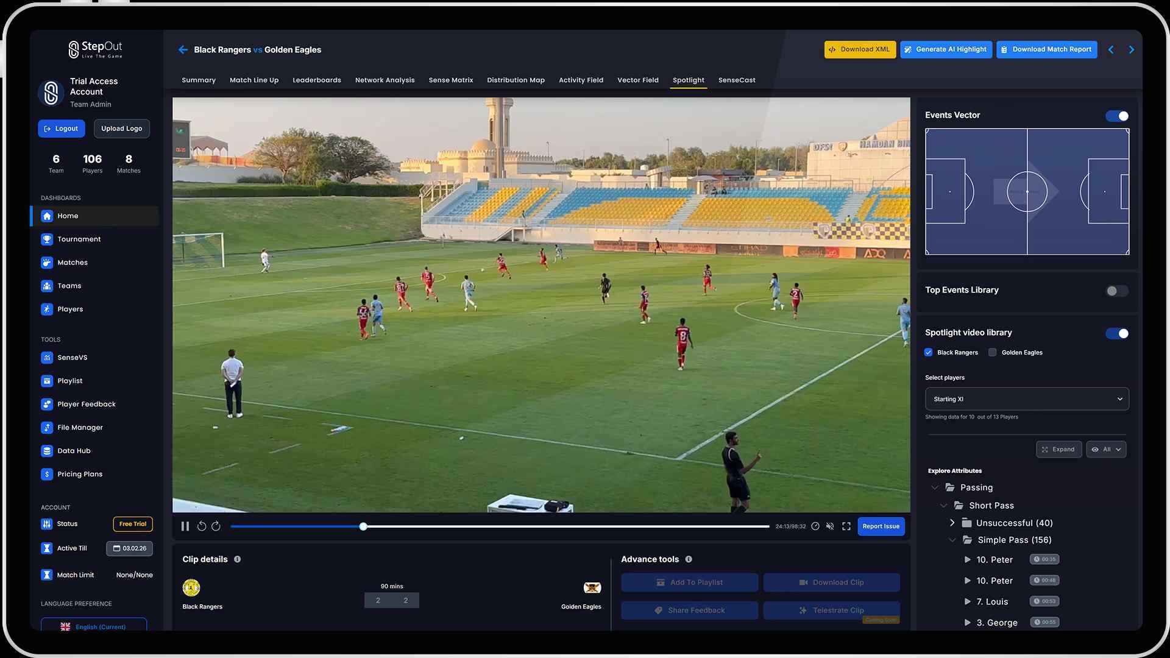Image resolution: width=1170 pixels, height=658 pixels.
Task: Open the Activity Field tab
Action: click(581, 80)
